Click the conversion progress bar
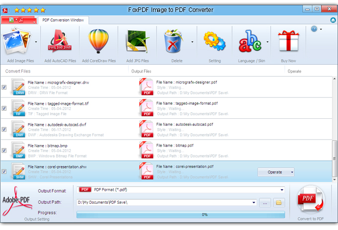This screenshot has width=338, height=230. click(180, 215)
